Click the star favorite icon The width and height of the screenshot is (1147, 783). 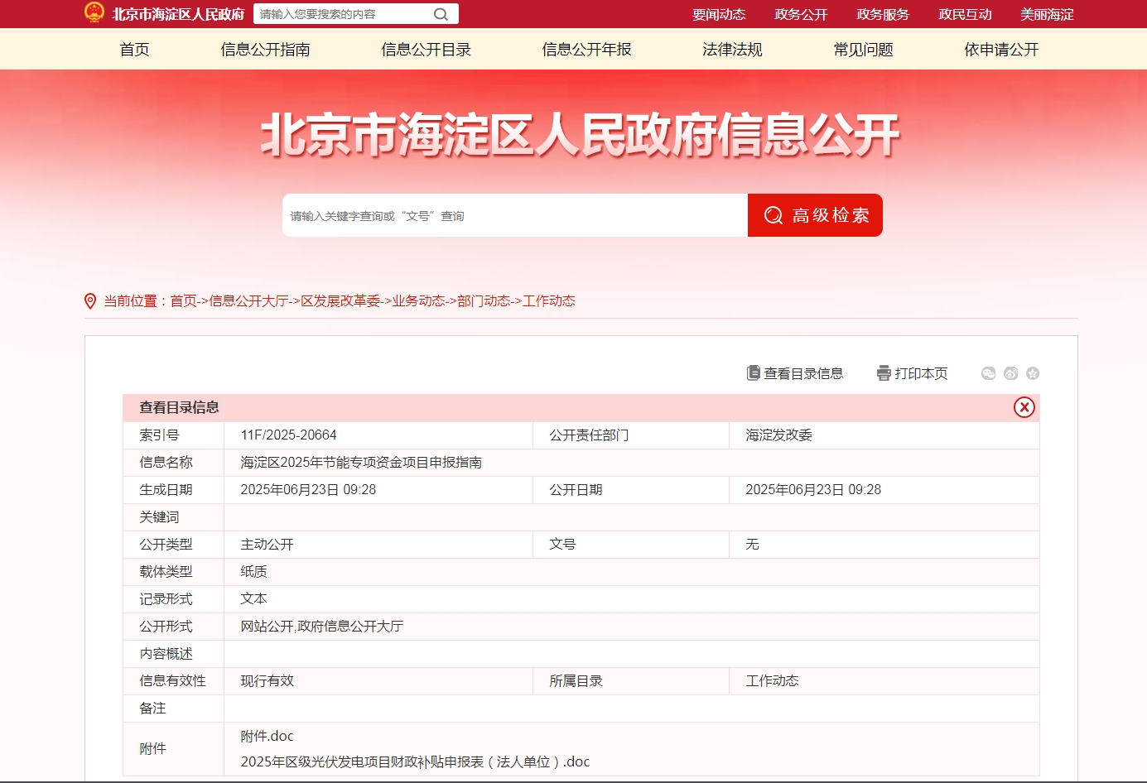[1032, 373]
